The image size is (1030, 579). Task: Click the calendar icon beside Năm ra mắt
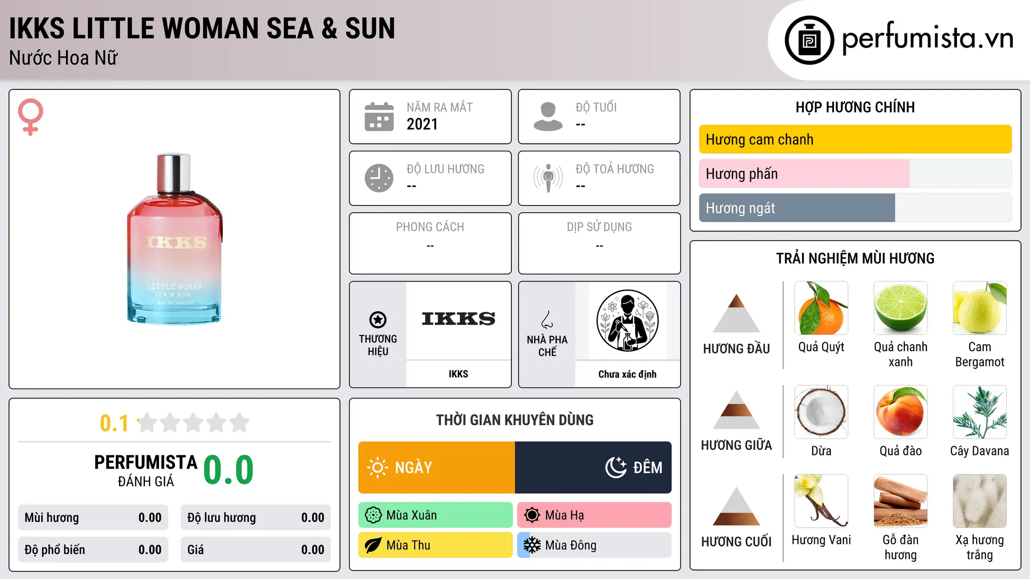click(379, 117)
